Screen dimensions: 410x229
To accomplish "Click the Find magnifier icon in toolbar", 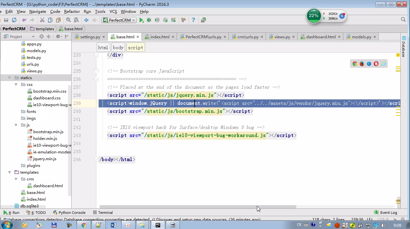I will coord(68,20).
